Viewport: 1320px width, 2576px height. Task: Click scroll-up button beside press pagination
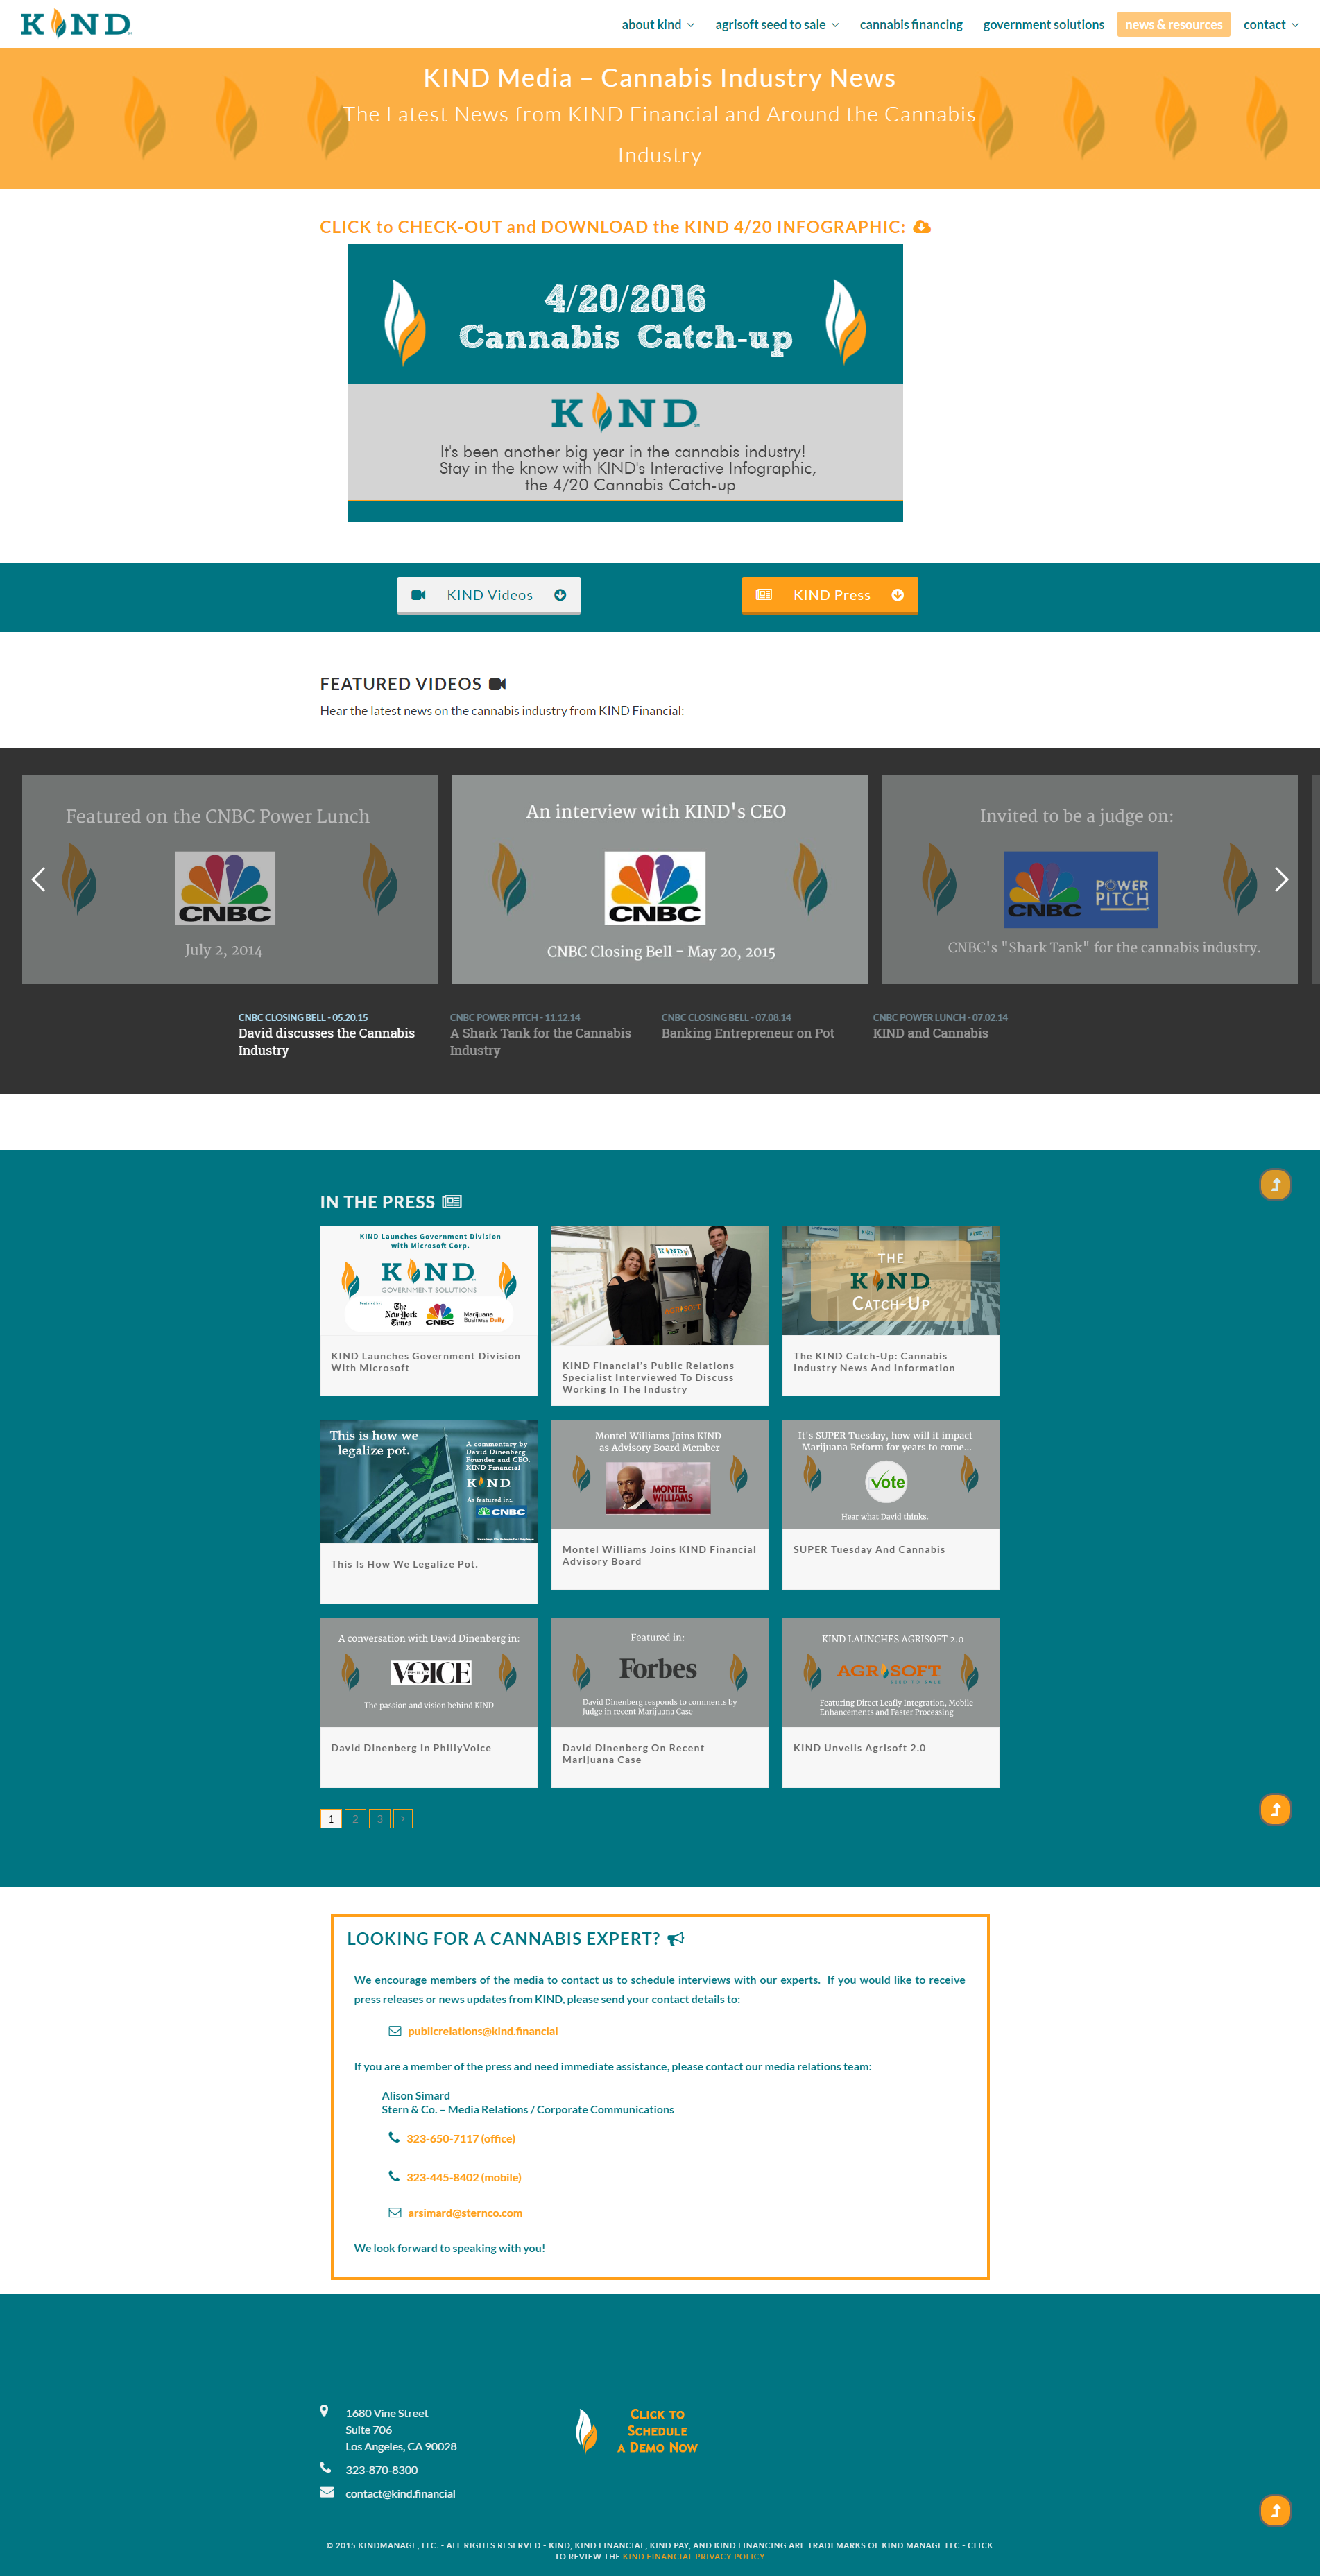pos(1275,1809)
